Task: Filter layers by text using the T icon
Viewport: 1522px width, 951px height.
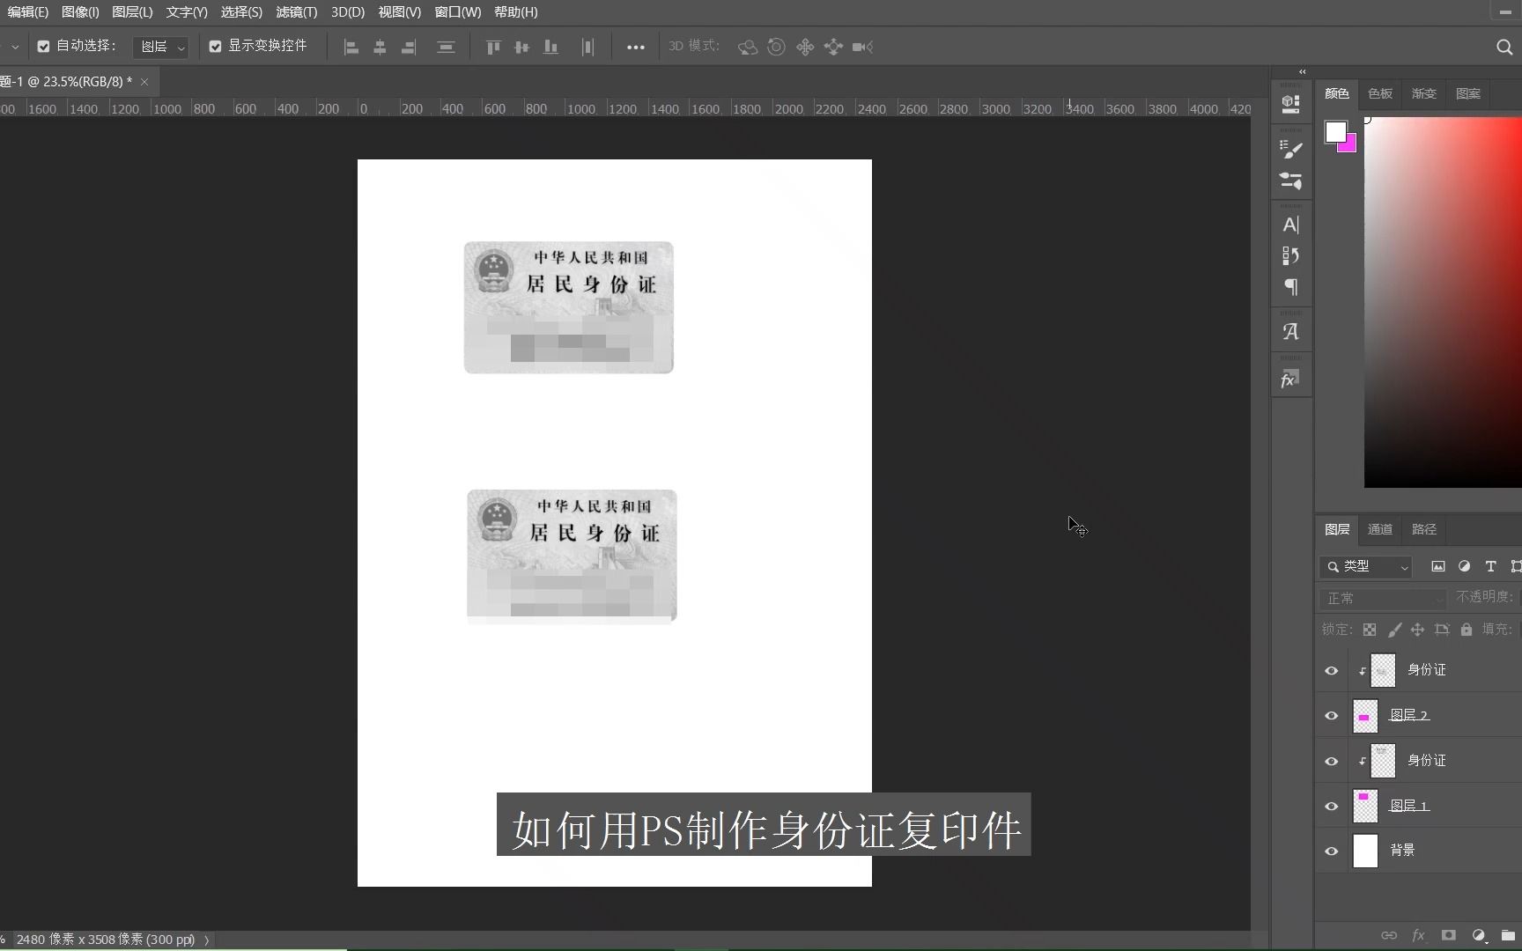Action: (x=1491, y=568)
